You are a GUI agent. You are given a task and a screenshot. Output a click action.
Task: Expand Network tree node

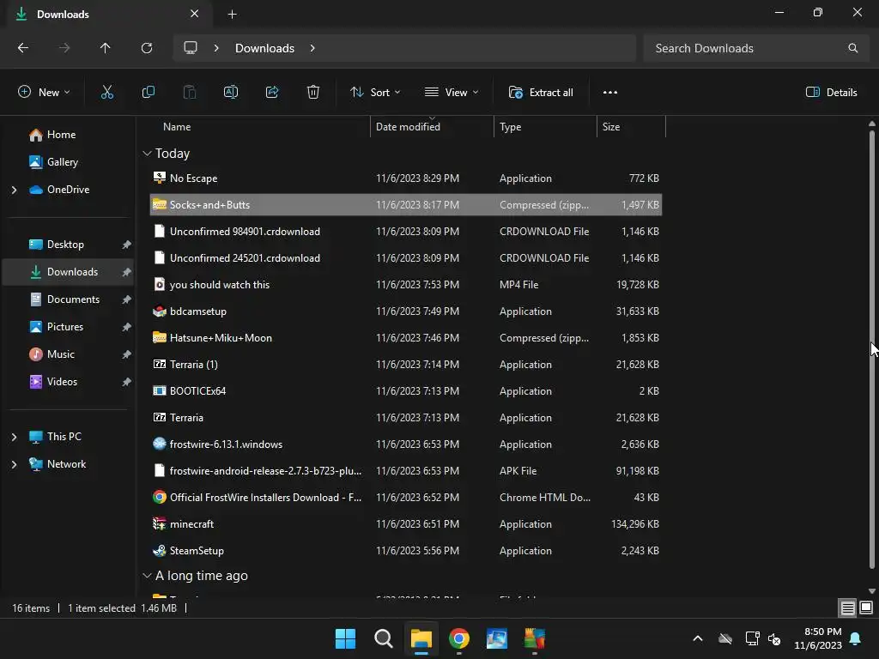click(14, 464)
